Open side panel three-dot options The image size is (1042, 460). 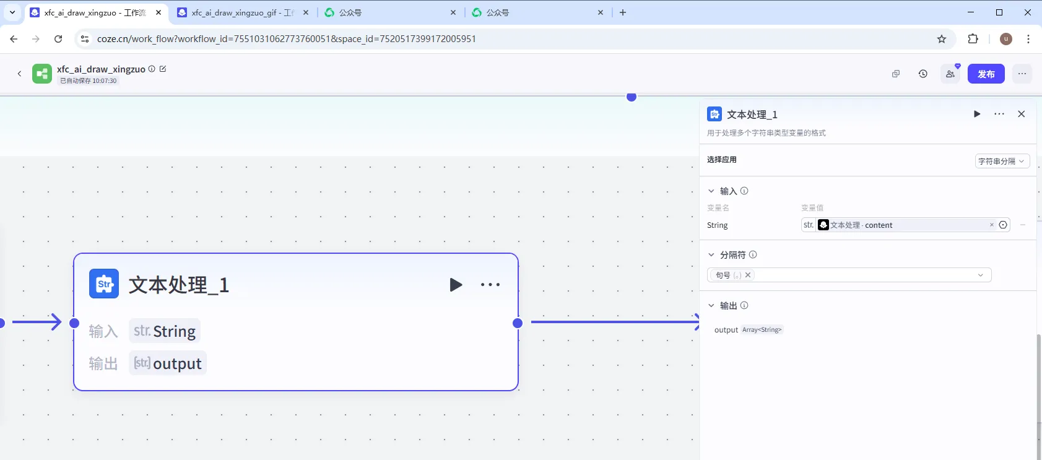pos(999,114)
